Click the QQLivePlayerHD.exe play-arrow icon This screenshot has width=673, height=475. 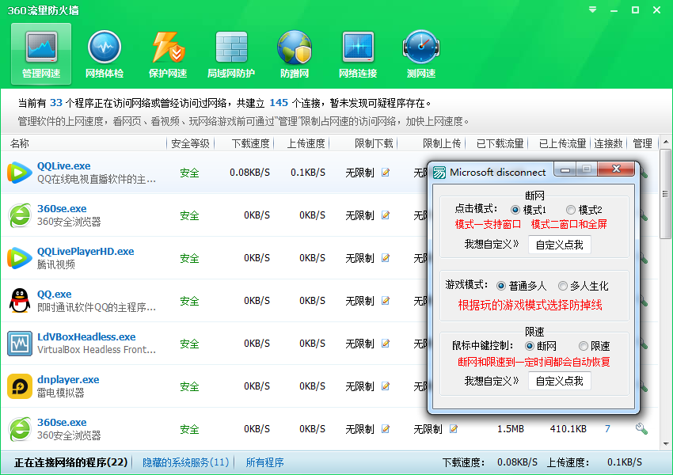tap(20, 258)
